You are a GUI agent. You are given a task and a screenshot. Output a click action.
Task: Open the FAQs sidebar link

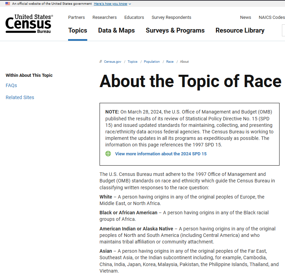coord(11,85)
